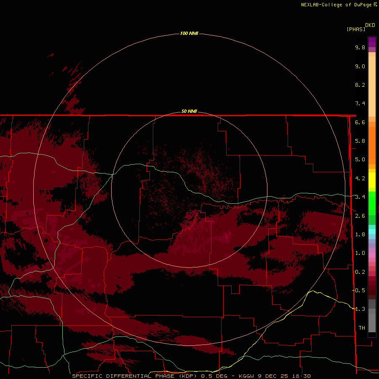Viewport: 379px width, 379px height.
Task: Click the 4.2 value on color scale
Action: 360,179
